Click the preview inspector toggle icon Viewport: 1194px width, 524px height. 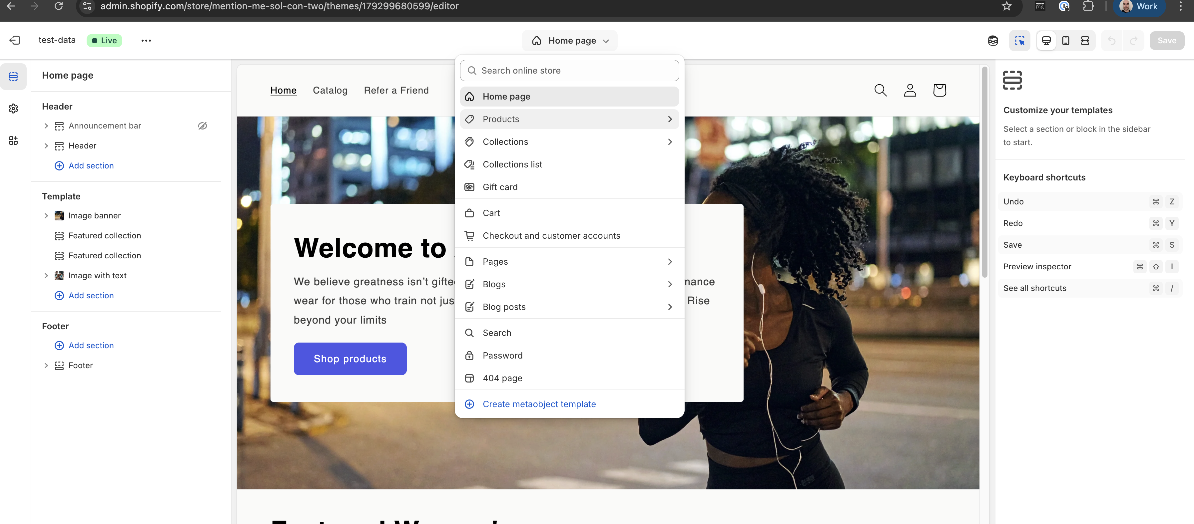1019,41
